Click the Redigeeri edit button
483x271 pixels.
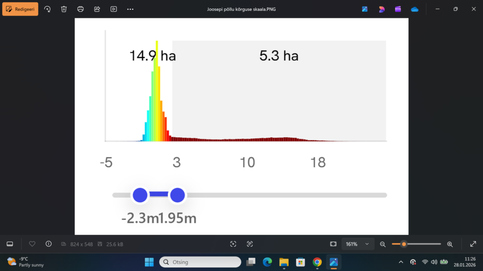tap(20, 9)
